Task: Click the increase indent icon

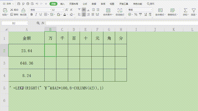Action: 98,10
